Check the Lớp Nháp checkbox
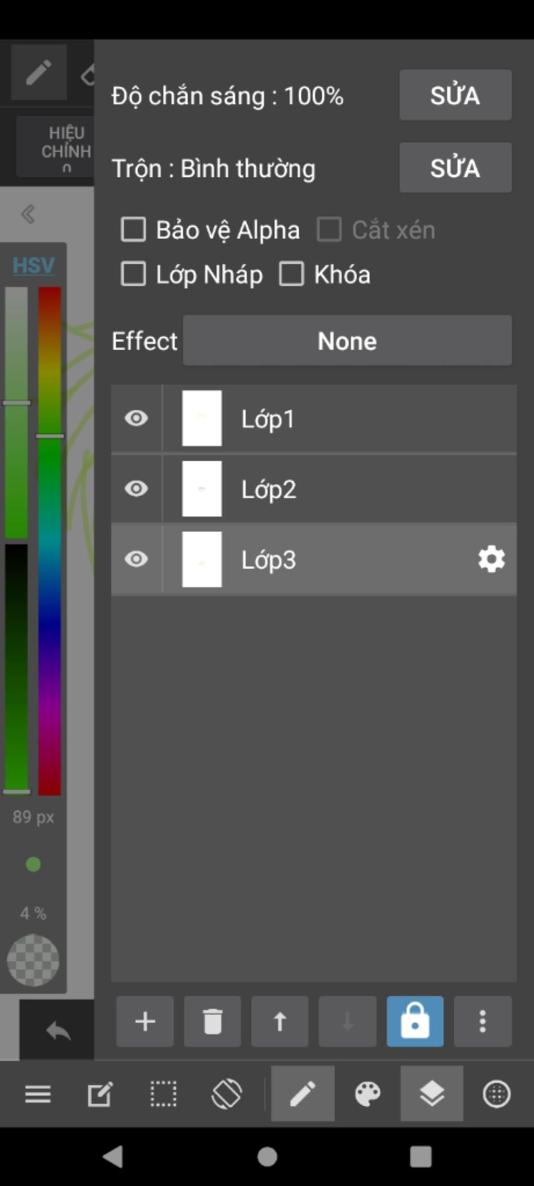The width and height of the screenshot is (534, 1186). tap(133, 274)
